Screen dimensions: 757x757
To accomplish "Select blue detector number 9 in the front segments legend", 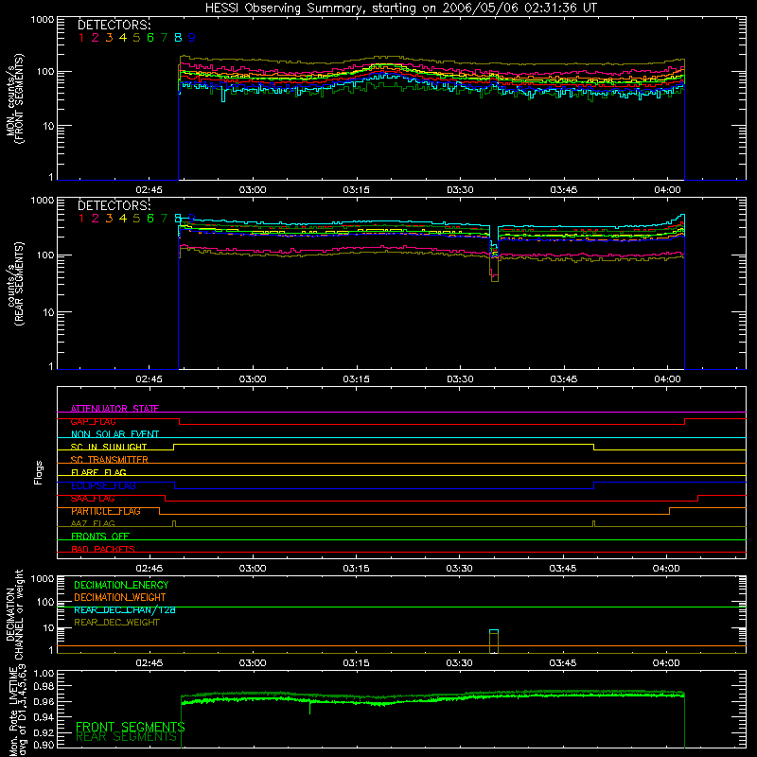I will coord(192,38).
